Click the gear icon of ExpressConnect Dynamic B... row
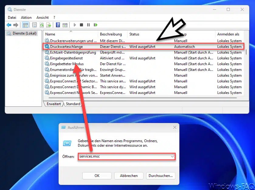The height and width of the screenshot is (190, 255). pos(47,87)
